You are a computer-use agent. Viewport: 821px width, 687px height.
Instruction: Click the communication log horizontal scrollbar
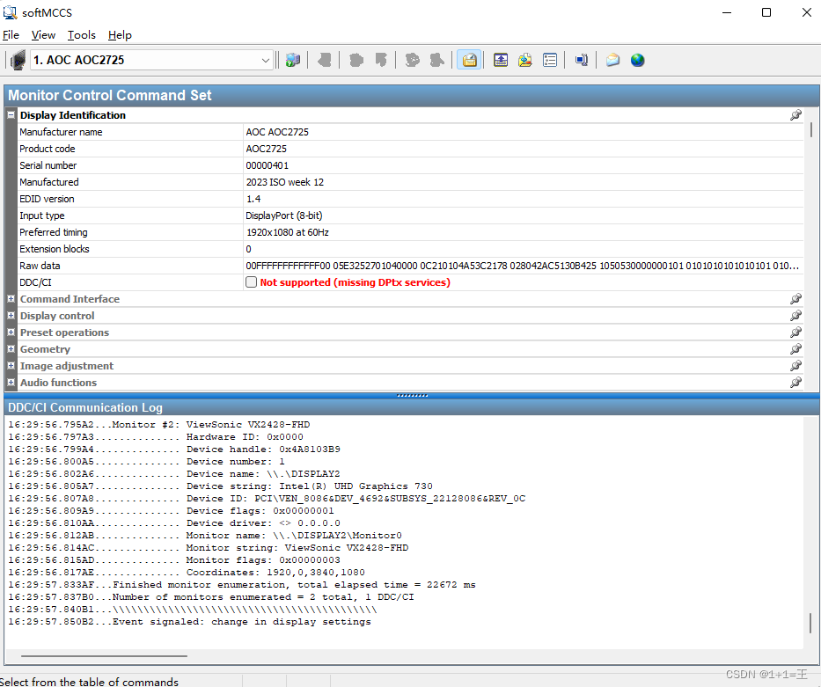pos(104,655)
